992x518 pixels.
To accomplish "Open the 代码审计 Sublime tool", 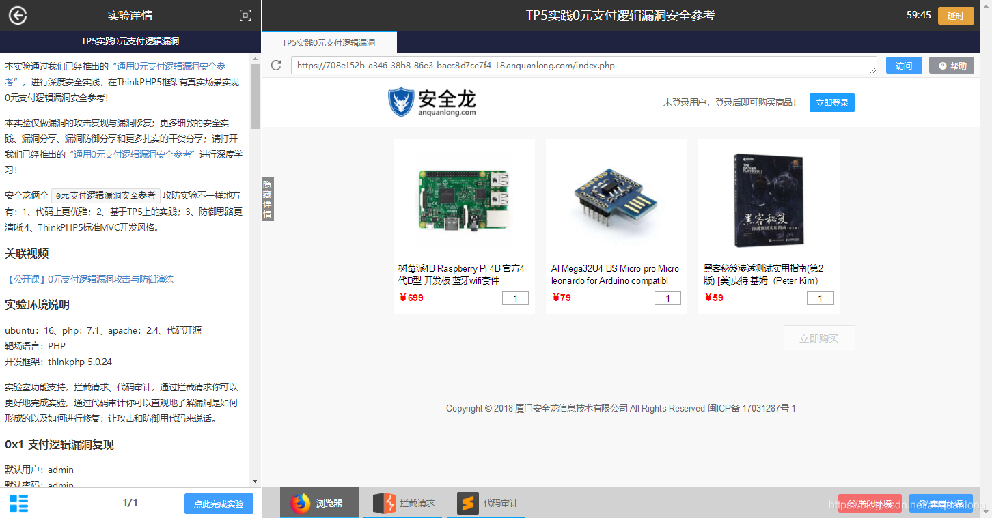I will click(x=486, y=503).
